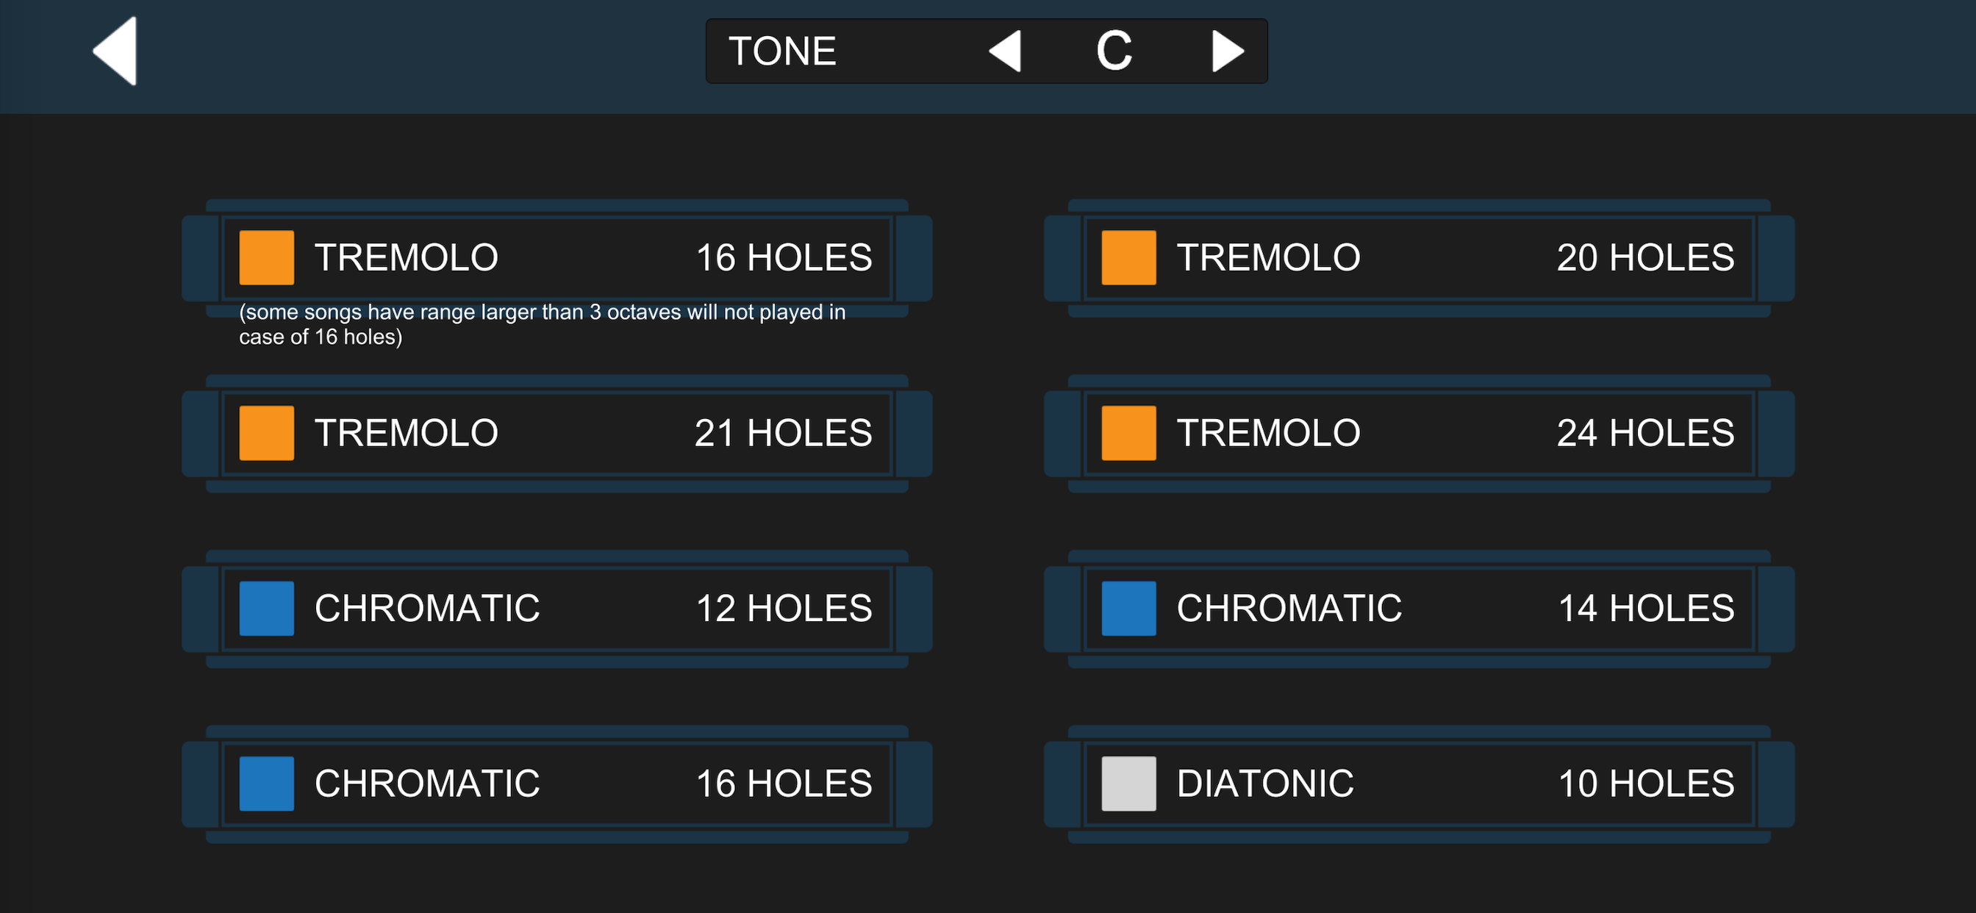Click blue swatch for Chromatic 14 Holes
Image resolution: width=1976 pixels, height=913 pixels.
coord(1128,609)
